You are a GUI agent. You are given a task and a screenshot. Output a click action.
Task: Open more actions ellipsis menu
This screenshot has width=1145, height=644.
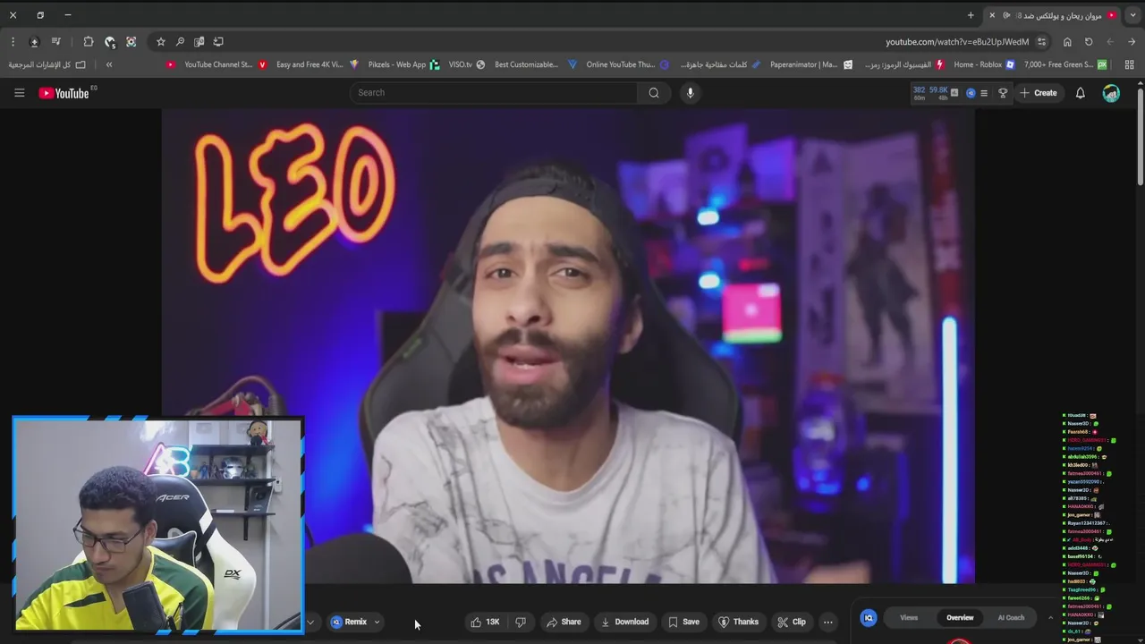(828, 622)
